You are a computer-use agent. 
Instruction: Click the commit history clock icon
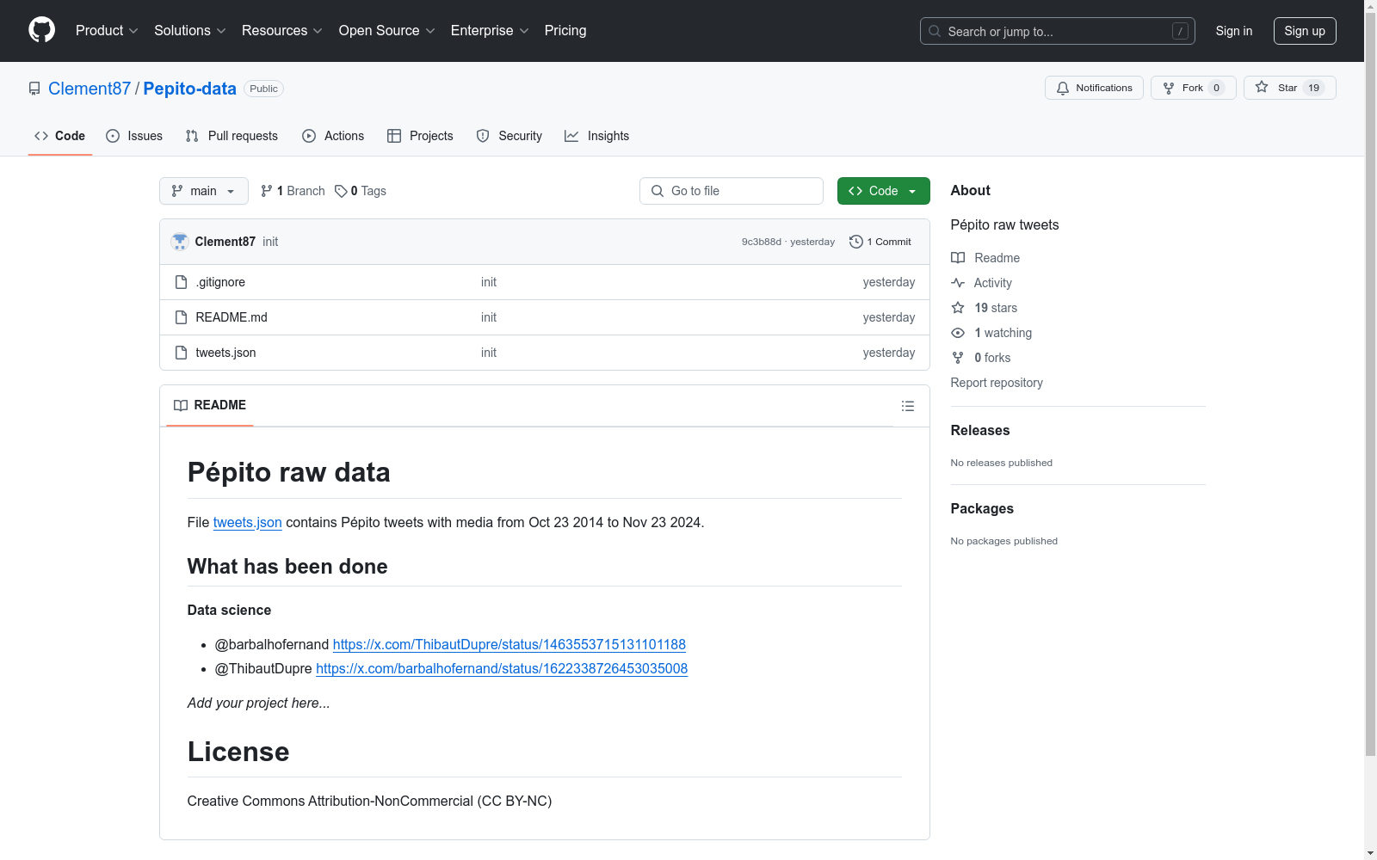[855, 242]
